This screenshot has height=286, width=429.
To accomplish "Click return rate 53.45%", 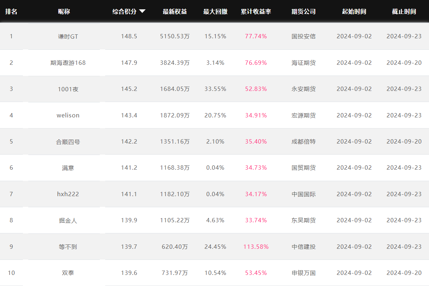I will tap(256, 273).
